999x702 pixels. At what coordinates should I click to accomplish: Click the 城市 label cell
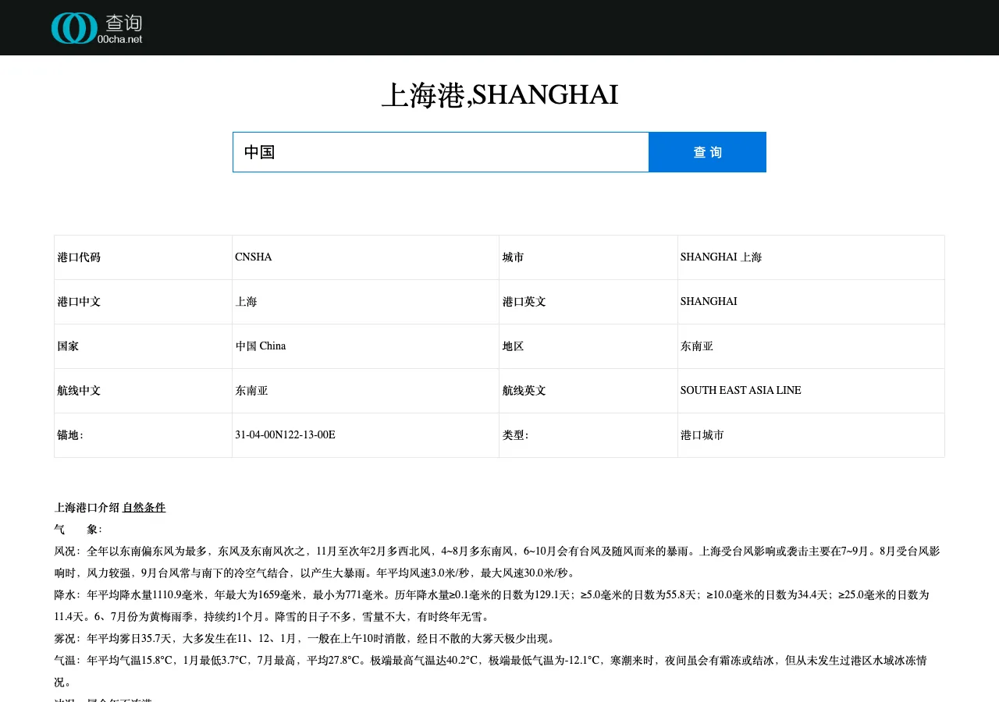coord(588,257)
